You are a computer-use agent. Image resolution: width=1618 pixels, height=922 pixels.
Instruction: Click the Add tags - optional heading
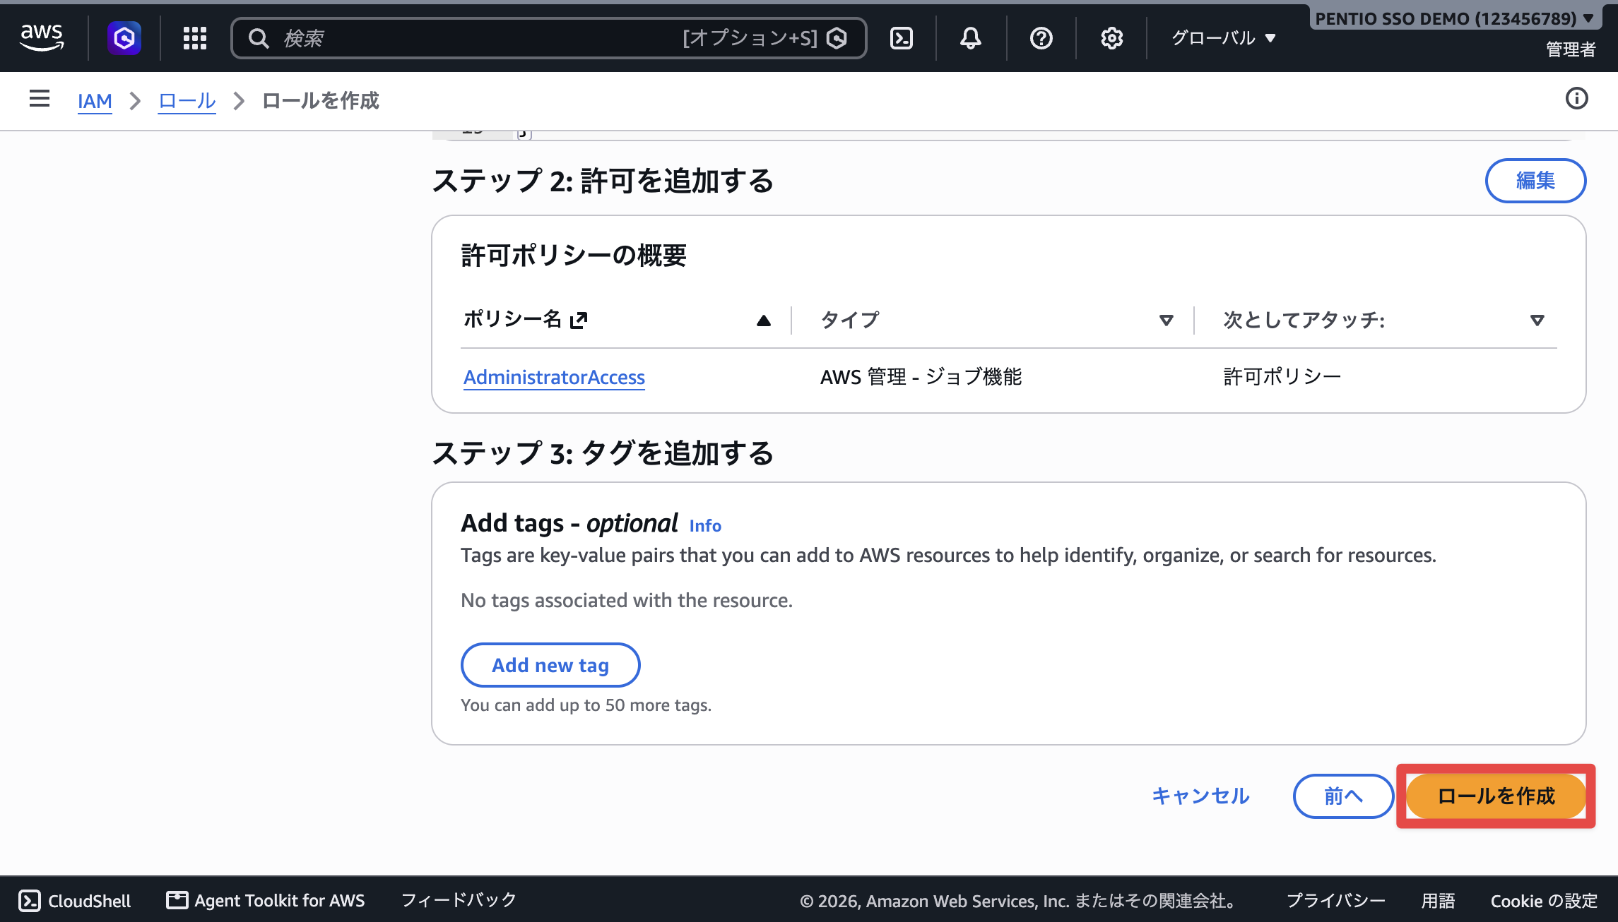[569, 524]
